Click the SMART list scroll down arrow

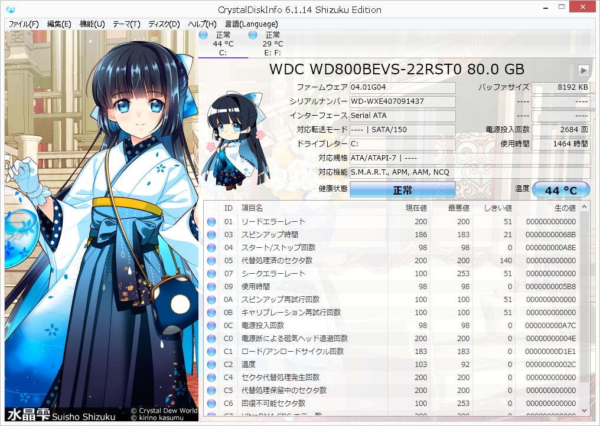584,410
